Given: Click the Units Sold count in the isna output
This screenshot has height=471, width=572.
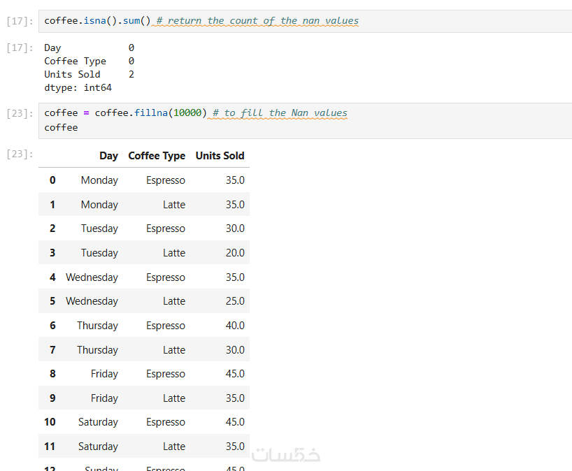Looking at the screenshot, I should 131,74.
